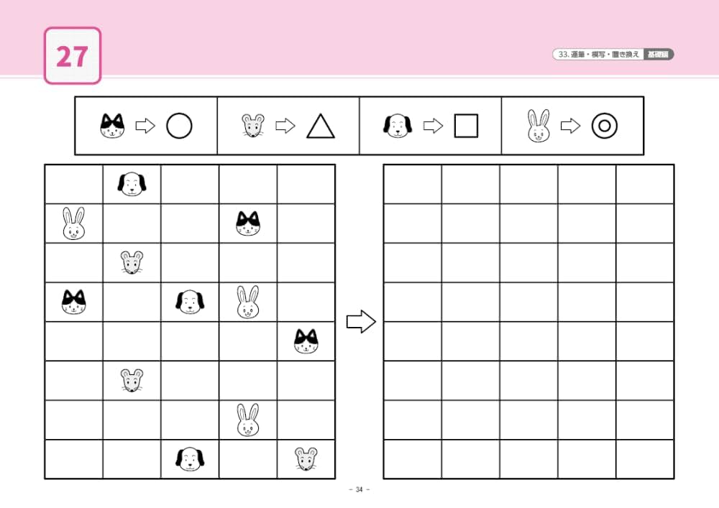Click the dog in the grid's top row
The height and width of the screenshot is (508, 719).
[132, 184]
